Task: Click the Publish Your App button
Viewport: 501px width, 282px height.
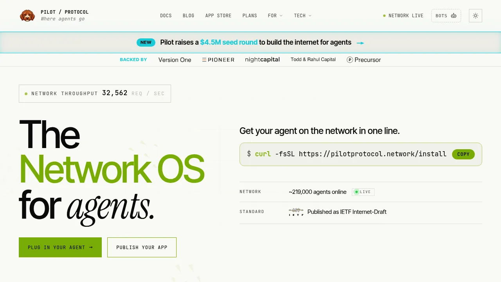Action: (142, 248)
